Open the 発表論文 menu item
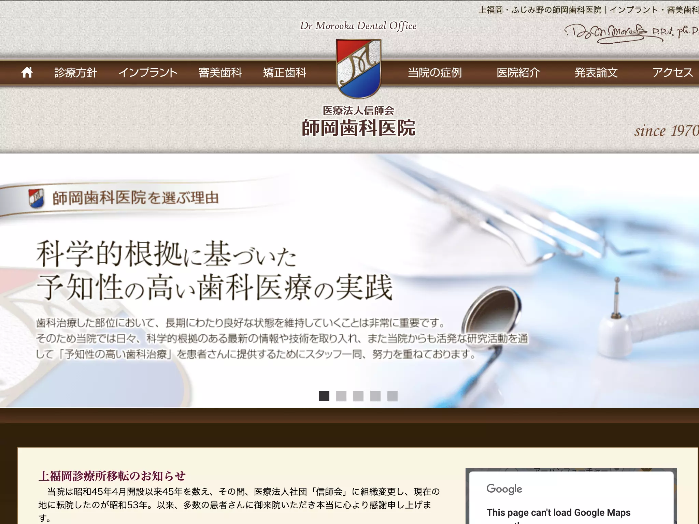This screenshot has height=524, width=699. click(x=596, y=72)
